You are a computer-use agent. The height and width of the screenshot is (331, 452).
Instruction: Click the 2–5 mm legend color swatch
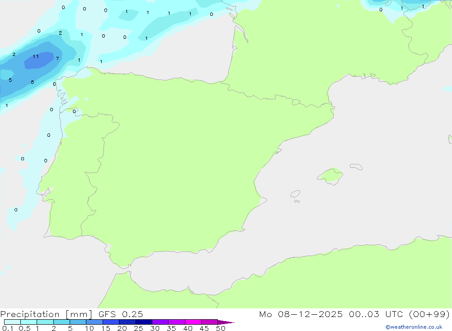pos(61,322)
